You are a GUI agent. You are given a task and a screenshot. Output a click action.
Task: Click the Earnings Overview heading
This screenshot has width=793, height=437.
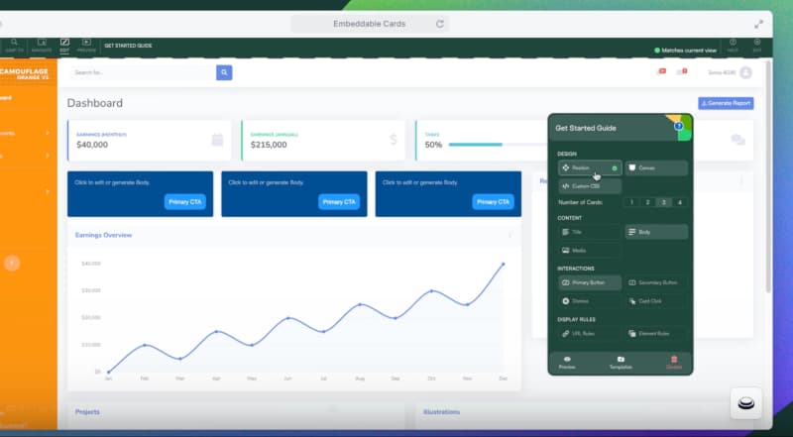(x=104, y=235)
